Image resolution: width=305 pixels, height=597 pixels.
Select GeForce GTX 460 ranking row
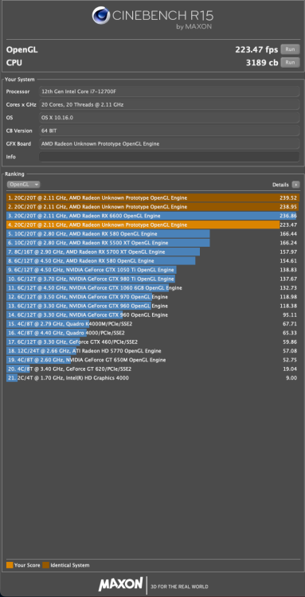(x=153, y=342)
